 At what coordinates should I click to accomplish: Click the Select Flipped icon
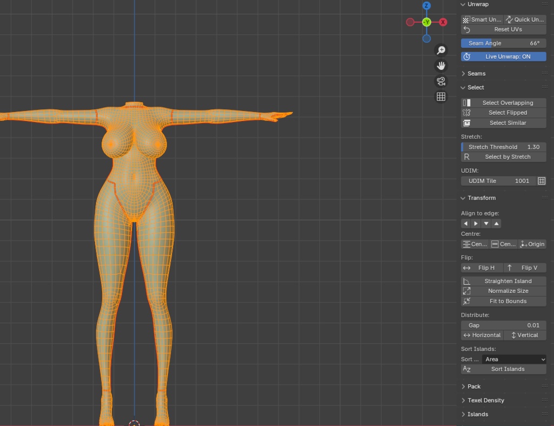click(x=467, y=113)
